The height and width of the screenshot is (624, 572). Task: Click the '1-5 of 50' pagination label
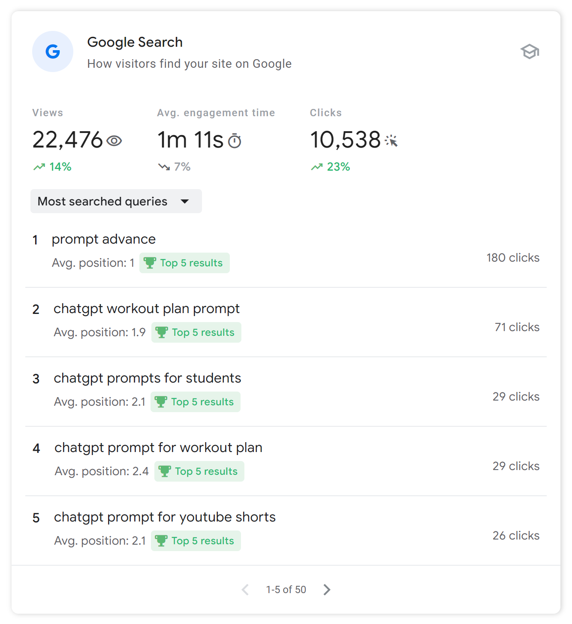(x=286, y=590)
